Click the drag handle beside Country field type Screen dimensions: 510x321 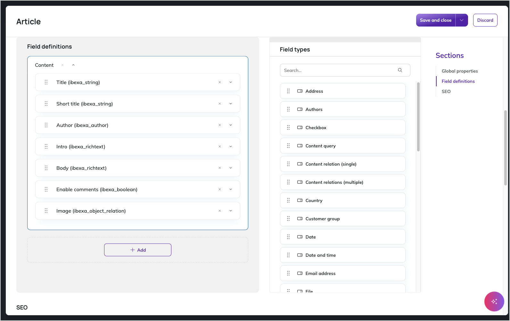pos(288,200)
